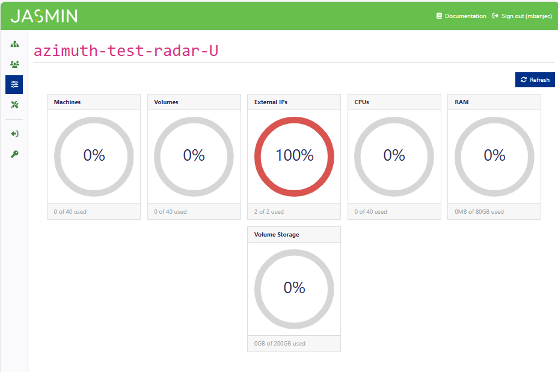Click the azimuth-test-radar-U page heading
Viewport: 558px width, 372px height.
[x=126, y=51]
